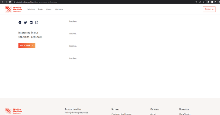Open the Company nav menu

59,9
